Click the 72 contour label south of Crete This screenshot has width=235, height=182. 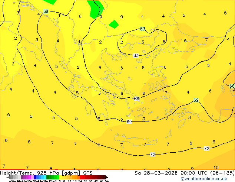point(153,154)
